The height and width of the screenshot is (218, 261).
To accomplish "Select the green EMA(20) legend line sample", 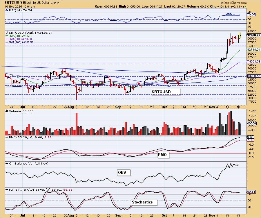I will [x=7, y=36].
